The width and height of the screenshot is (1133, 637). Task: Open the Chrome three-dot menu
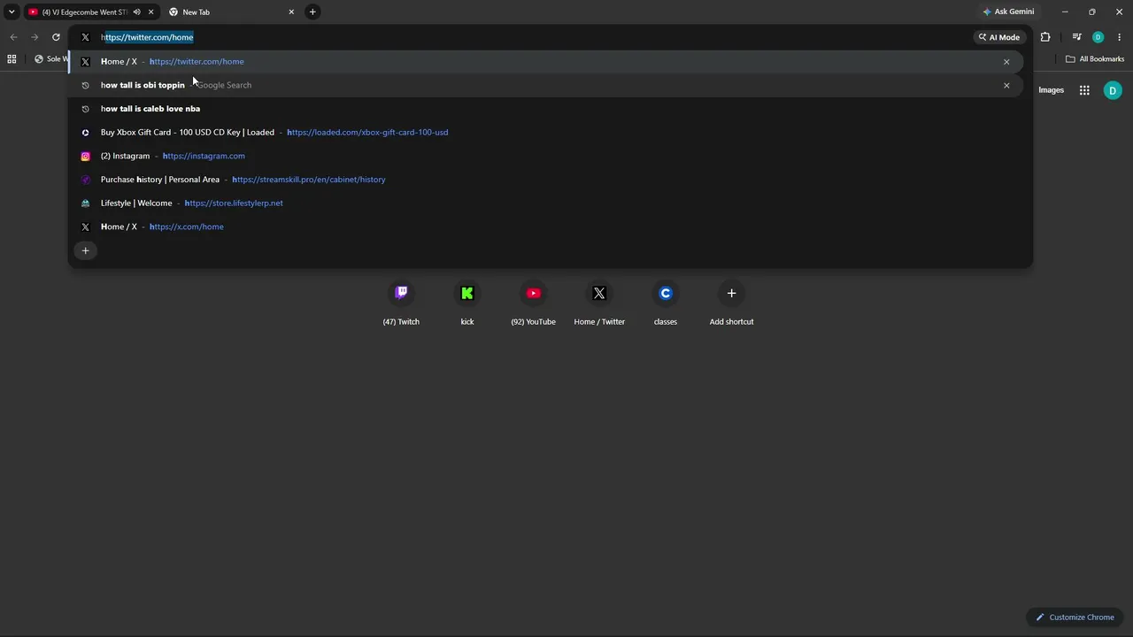coord(1120,37)
